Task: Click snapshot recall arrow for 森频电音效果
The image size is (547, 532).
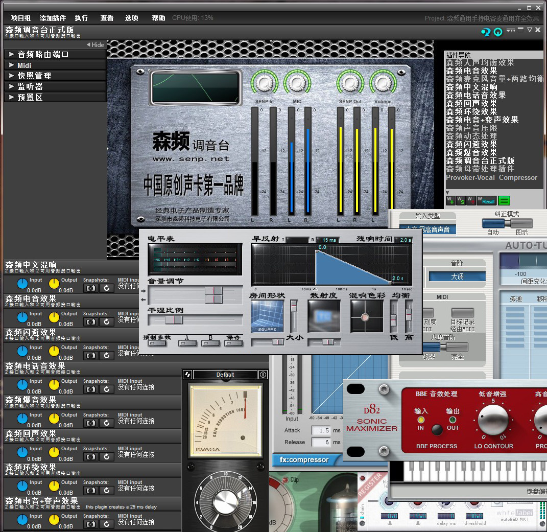Action: 106,322
